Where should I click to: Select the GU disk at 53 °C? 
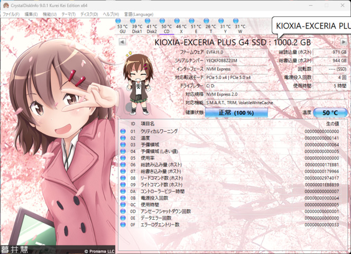(122, 26)
